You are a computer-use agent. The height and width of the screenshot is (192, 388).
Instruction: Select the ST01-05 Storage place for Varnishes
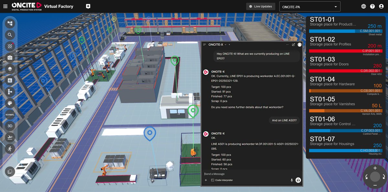pyautogui.click(x=345, y=106)
